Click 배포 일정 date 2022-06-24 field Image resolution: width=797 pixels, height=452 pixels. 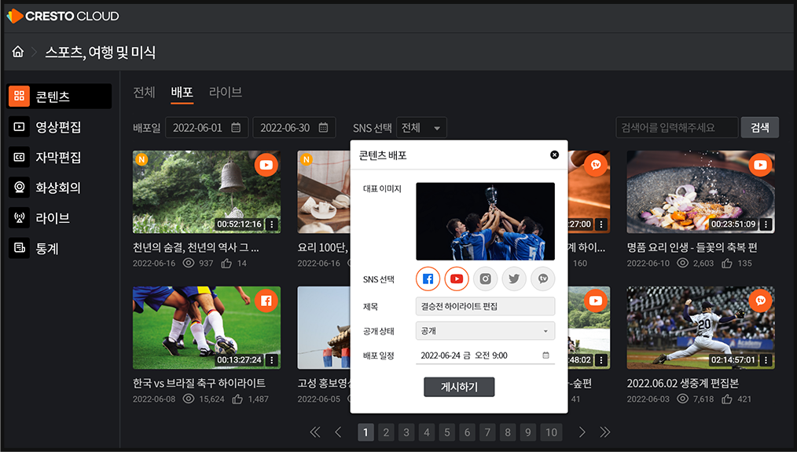coord(486,355)
